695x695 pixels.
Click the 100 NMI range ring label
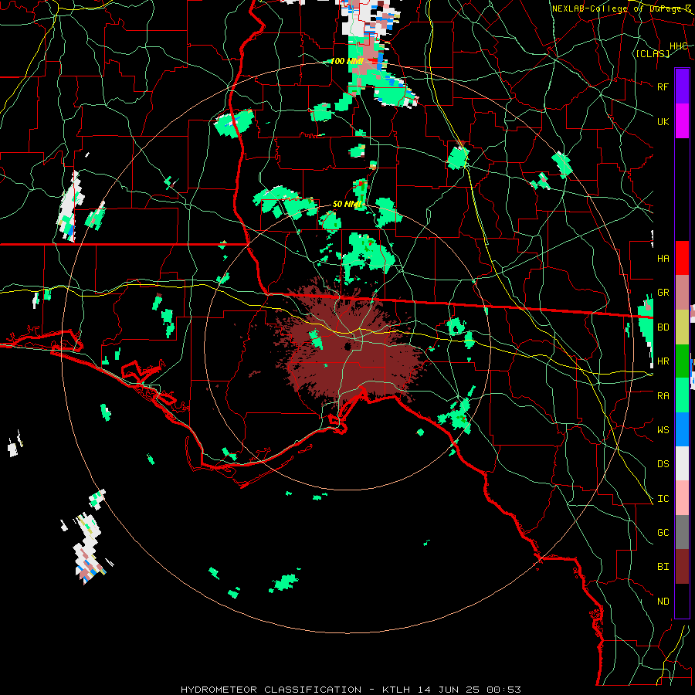(347, 61)
